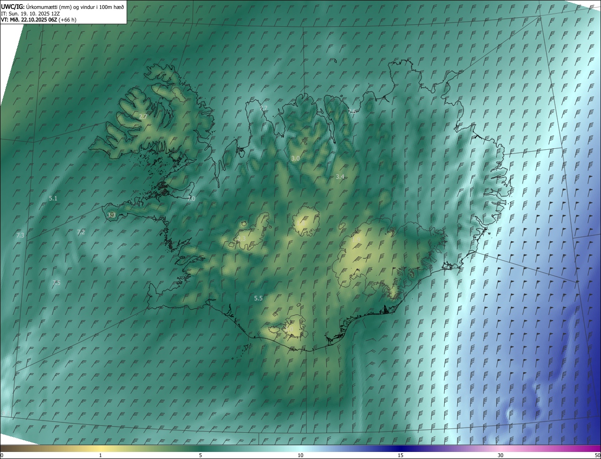Click the 1 tick on the colour scale
601x459 pixels.
[100, 455]
